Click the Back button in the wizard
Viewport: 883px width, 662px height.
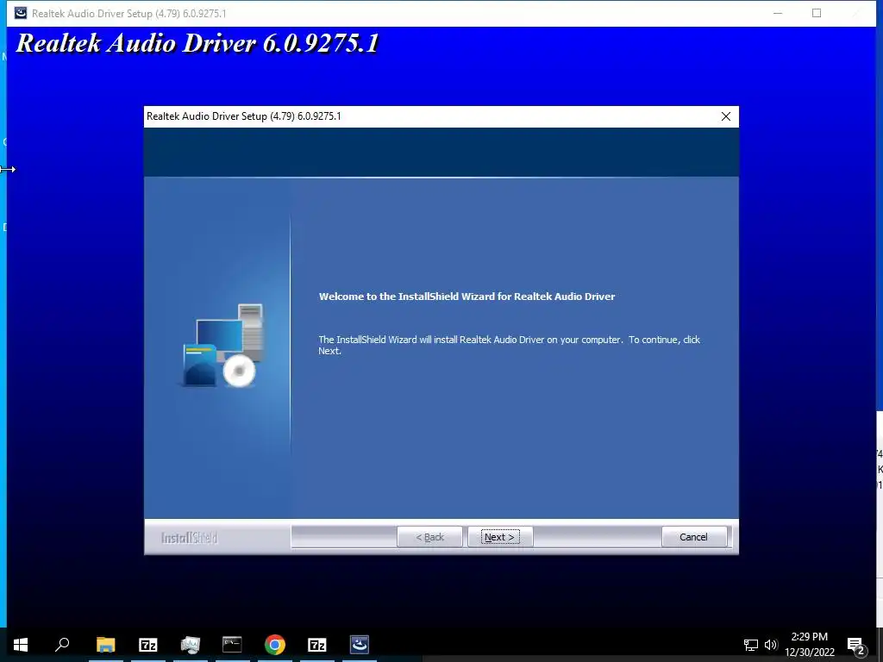[x=429, y=537]
